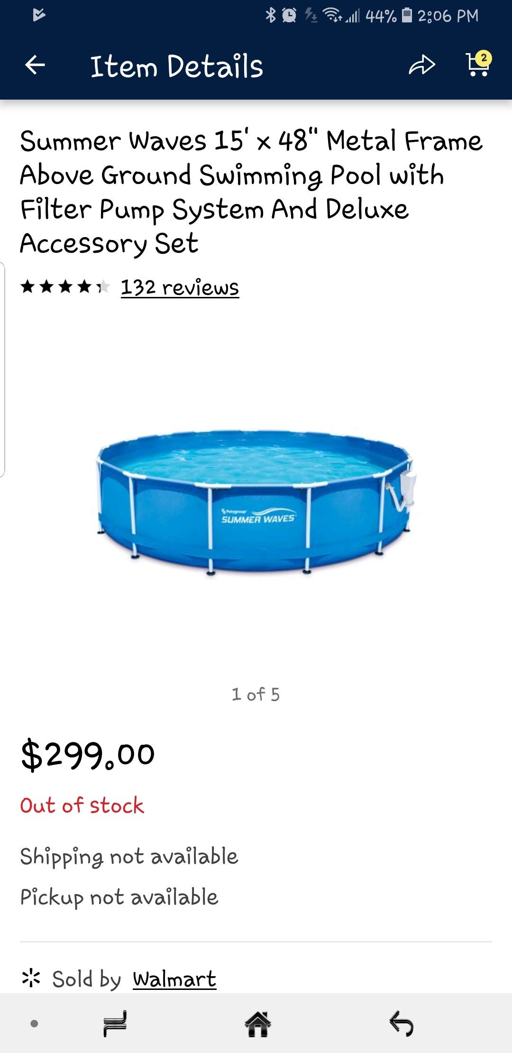The height and width of the screenshot is (1053, 512).
Task: Tap the Android home button
Action: click(258, 1024)
